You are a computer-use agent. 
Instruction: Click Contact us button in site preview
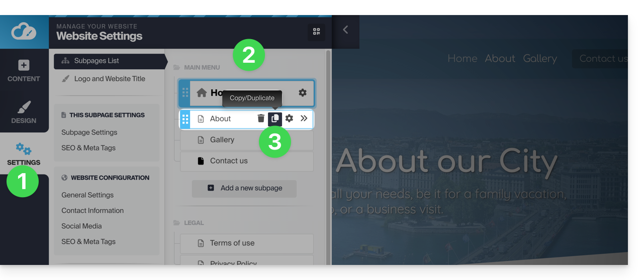(603, 59)
